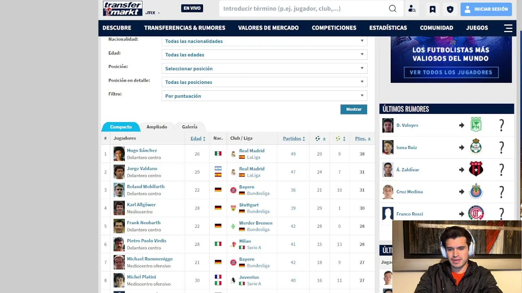The image size is (522, 293).
Task: Click the Mostrar button
Action: tap(354, 109)
